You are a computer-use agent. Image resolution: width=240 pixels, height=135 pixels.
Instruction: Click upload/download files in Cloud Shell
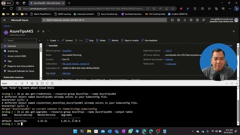point(37,83)
